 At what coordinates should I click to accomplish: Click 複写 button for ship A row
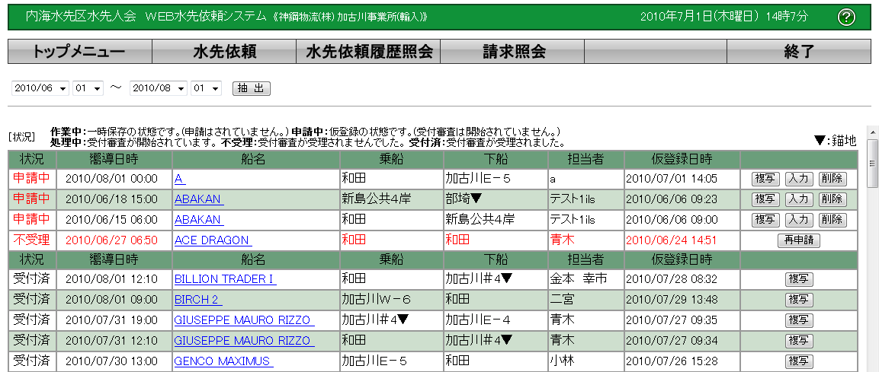tap(765, 179)
